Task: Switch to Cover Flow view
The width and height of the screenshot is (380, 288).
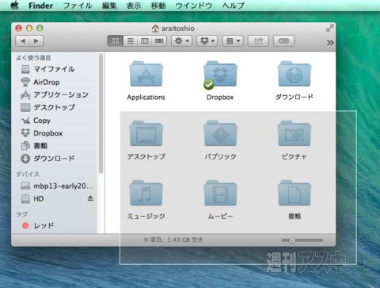Action: tap(159, 41)
